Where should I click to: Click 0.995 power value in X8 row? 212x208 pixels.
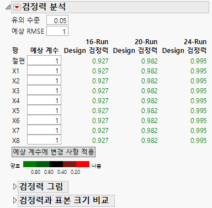click(199, 141)
